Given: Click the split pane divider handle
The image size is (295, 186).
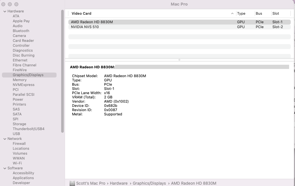Looking at the screenshot, I should (x=179, y=60).
